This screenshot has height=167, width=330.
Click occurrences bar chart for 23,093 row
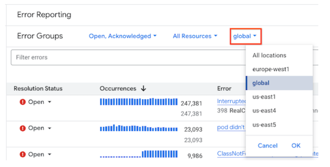[139, 128]
